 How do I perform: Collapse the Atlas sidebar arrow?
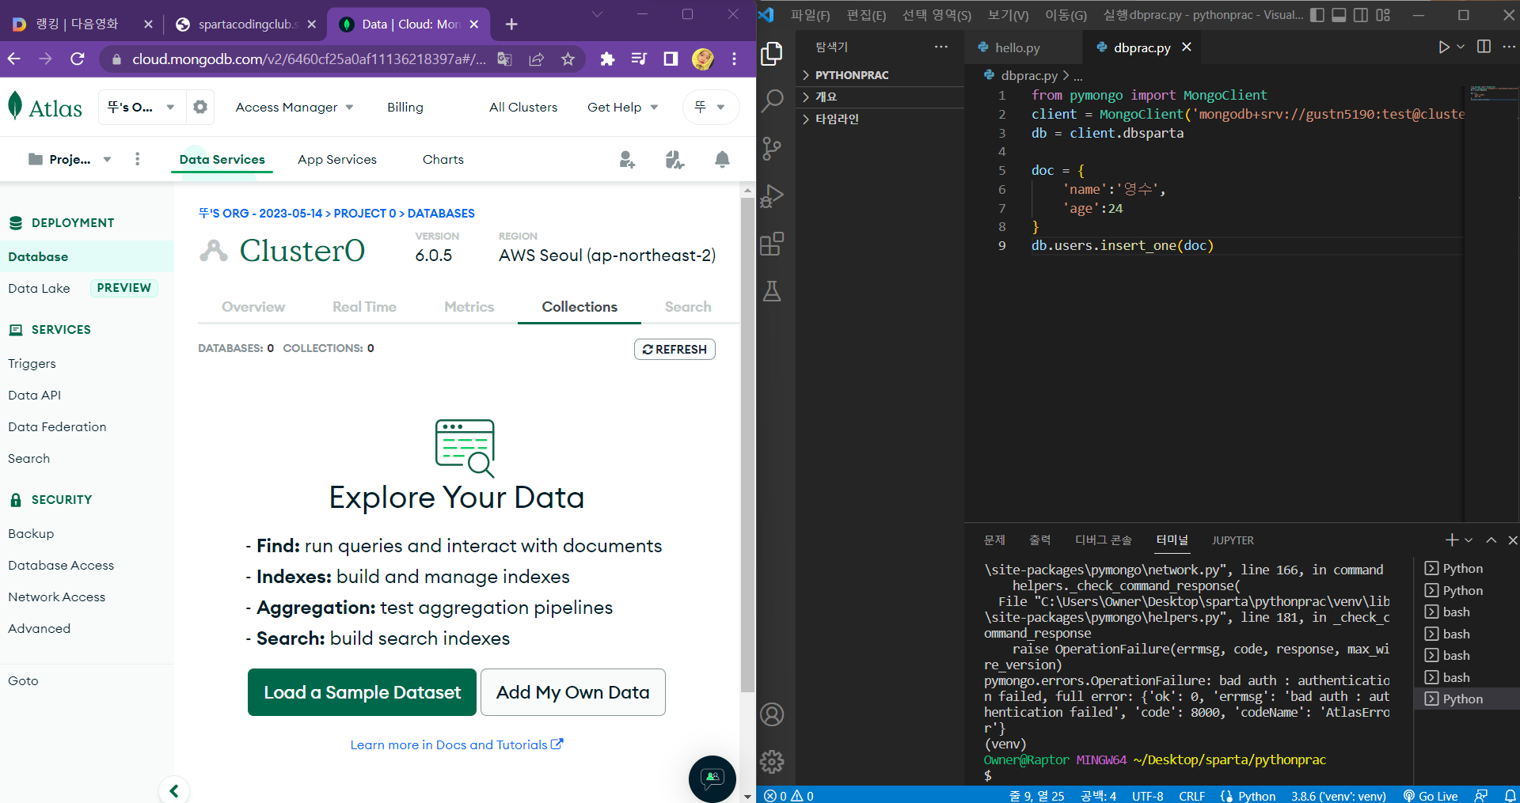click(174, 790)
